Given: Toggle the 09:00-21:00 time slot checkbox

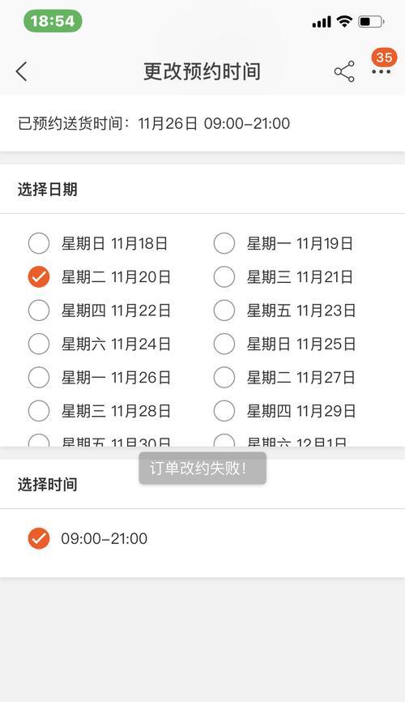Looking at the screenshot, I should [39, 538].
